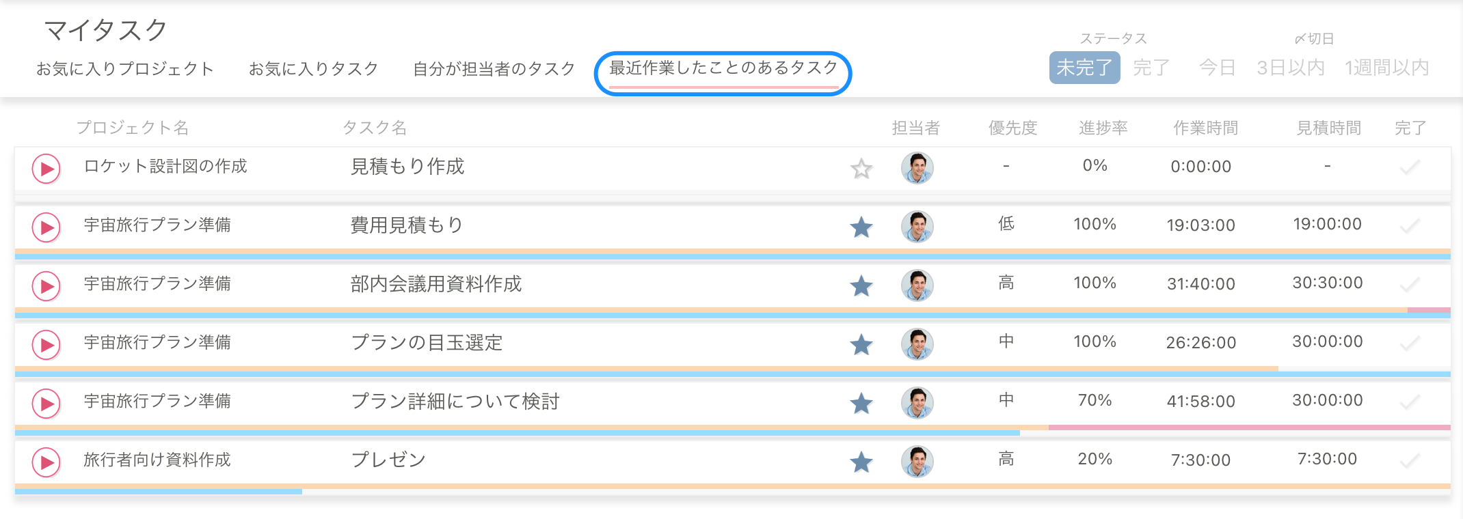Click the assignee avatar on 費用見積もり row

tap(917, 227)
